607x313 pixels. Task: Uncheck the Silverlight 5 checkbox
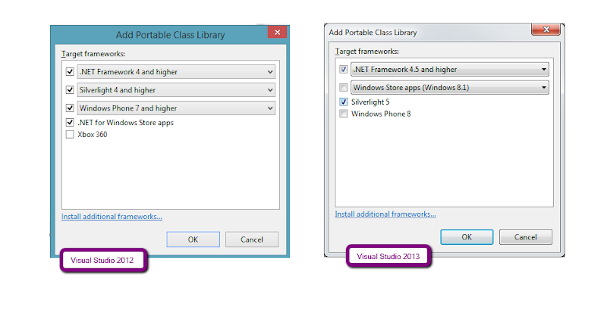(x=344, y=102)
